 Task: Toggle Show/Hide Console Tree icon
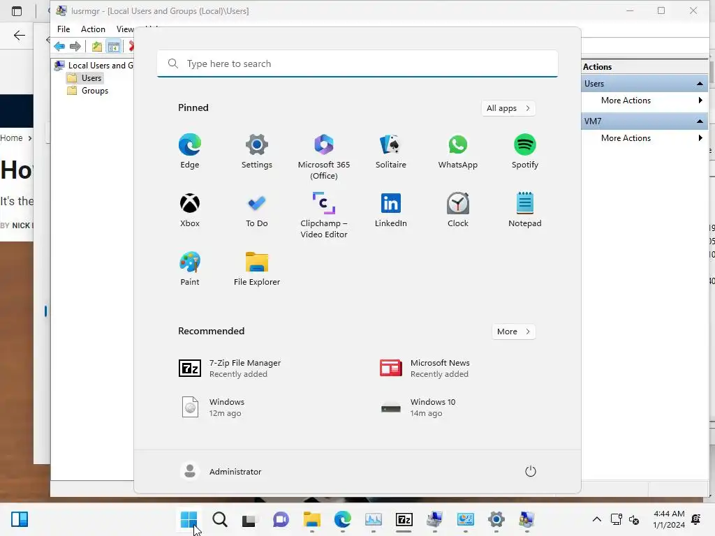(114, 46)
